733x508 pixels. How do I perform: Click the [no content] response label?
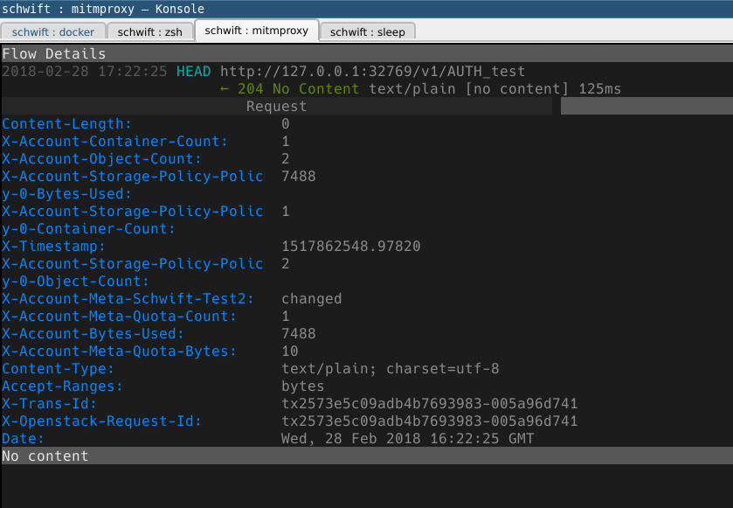516,89
